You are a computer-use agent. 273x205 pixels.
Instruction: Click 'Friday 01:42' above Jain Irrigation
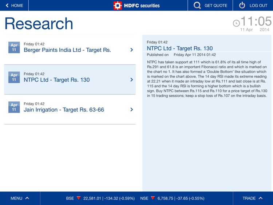pyautogui.click(x=34, y=104)
